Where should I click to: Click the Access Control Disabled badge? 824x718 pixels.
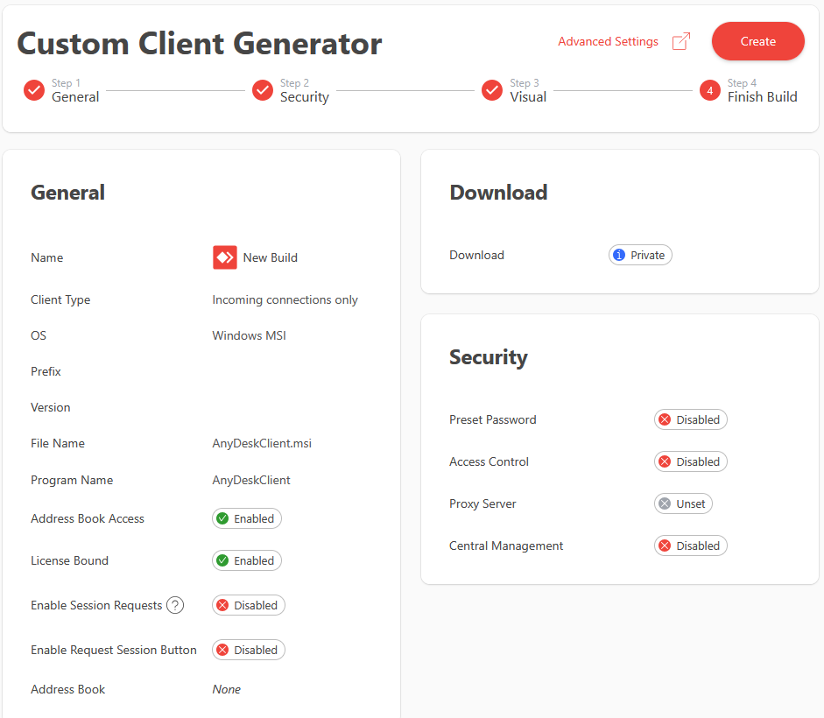(691, 461)
